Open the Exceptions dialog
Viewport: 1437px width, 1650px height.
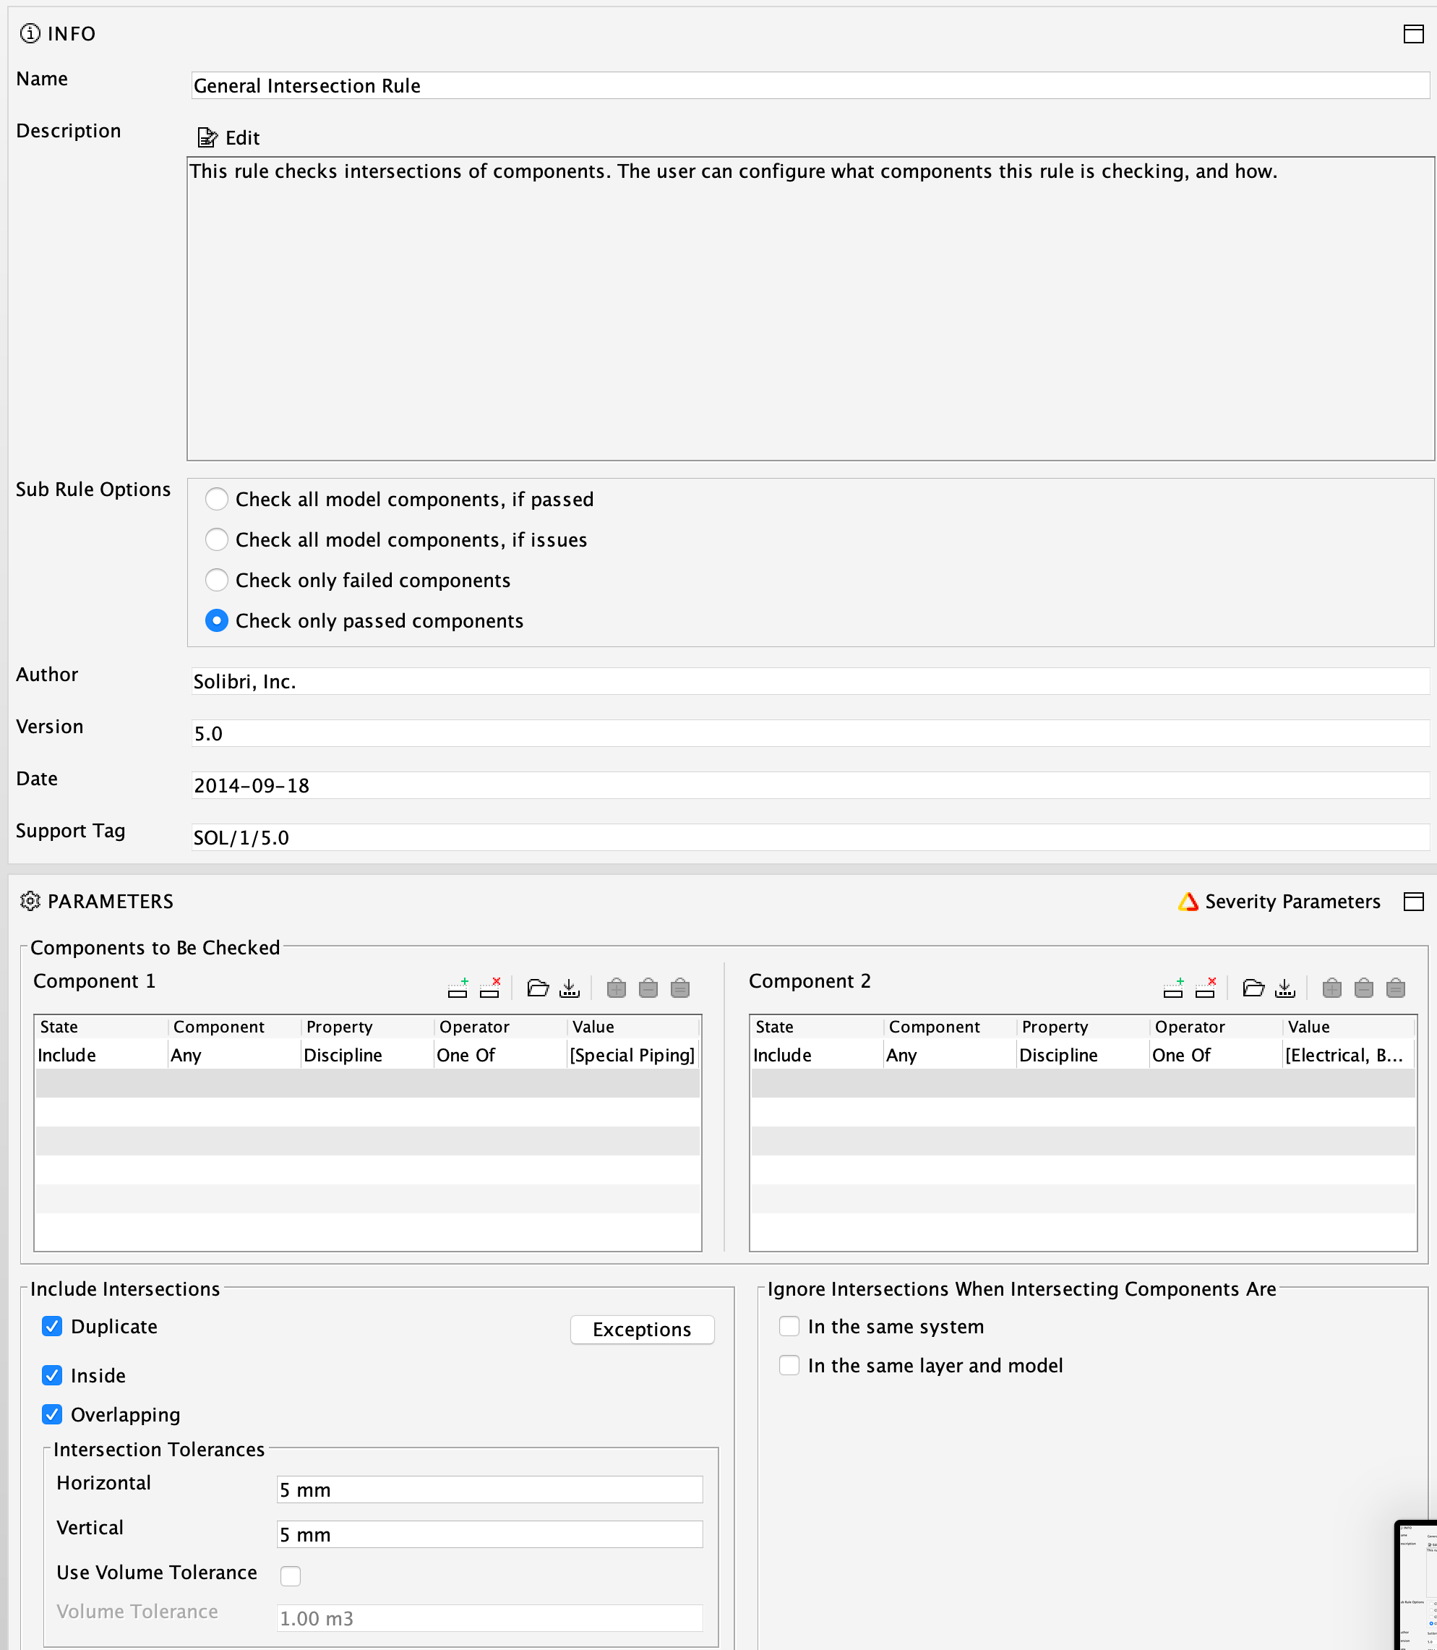(642, 1329)
